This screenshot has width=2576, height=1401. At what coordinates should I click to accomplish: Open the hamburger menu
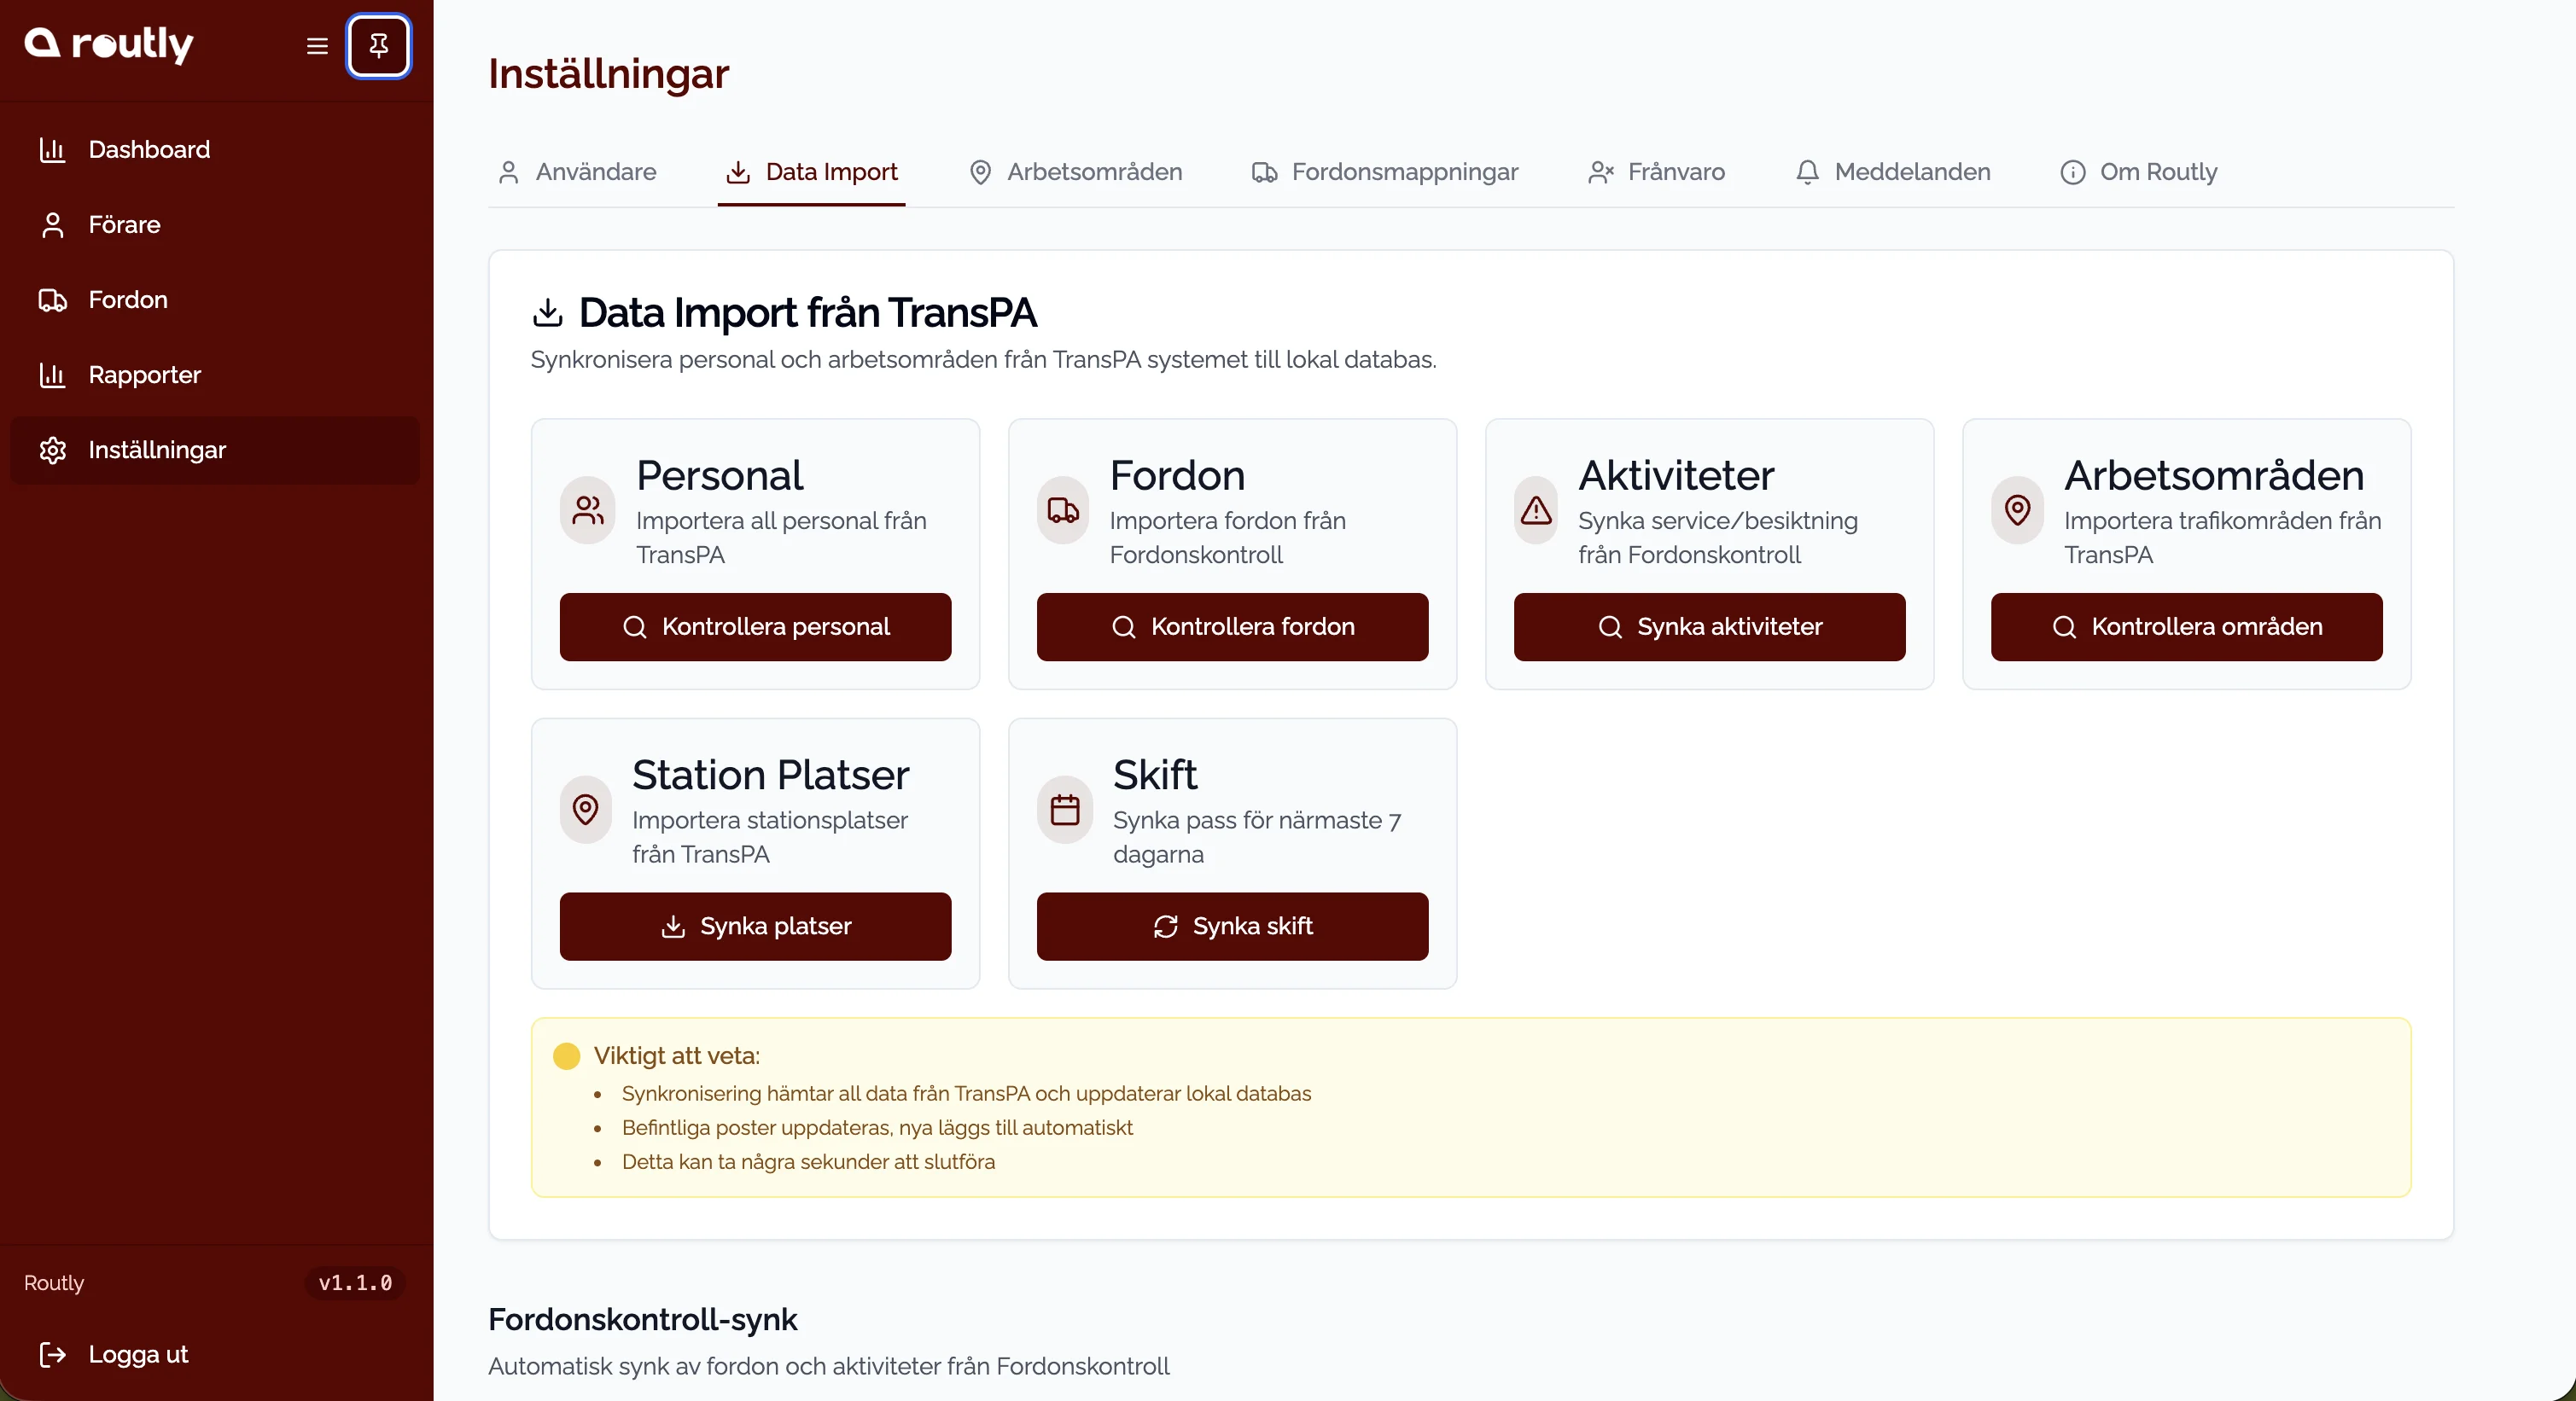[x=315, y=46]
